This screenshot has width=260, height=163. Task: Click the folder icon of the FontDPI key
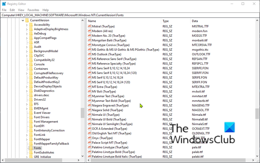31,126
